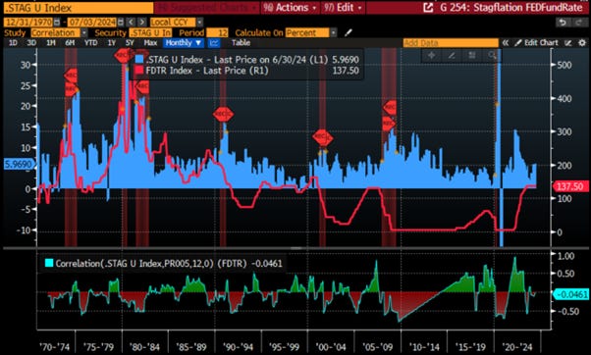The height and width of the screenshot is (355, 591).
Task: Click the Local CCY currency field
Action: click(173, 23)
